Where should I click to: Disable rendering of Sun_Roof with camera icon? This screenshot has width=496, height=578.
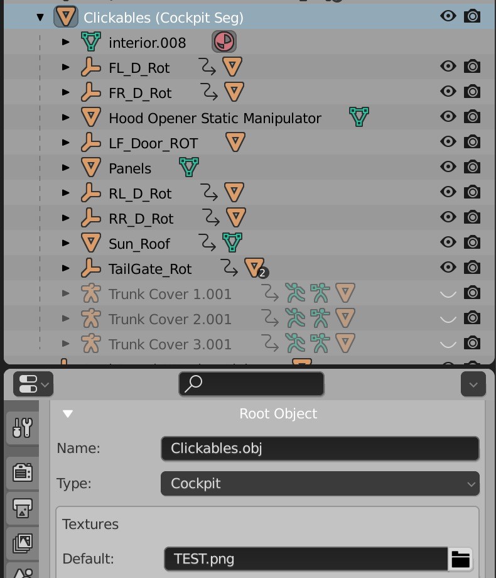[472, 242]
